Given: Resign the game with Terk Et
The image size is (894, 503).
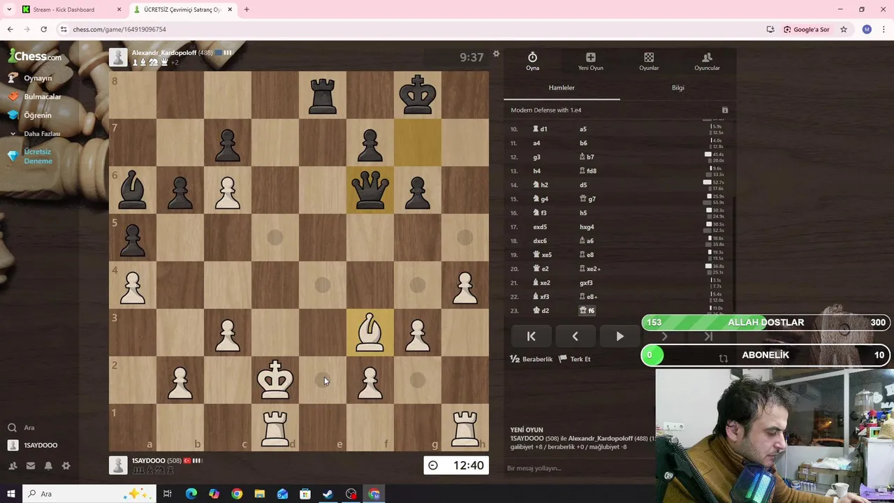Looking at the screenshot, I should click(x=575, y=359).
